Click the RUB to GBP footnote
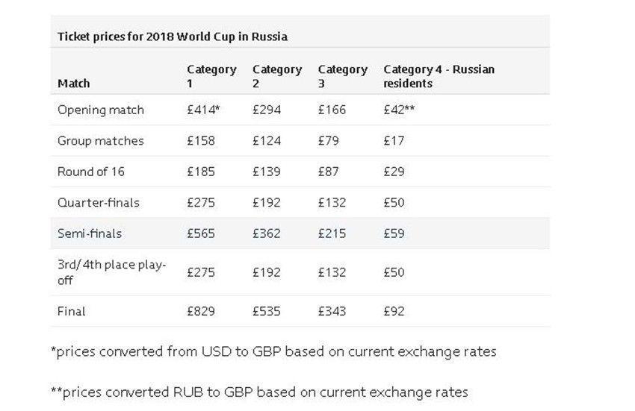Image resolution: width=635 pixels, height=411 pixels. (259, 392)
